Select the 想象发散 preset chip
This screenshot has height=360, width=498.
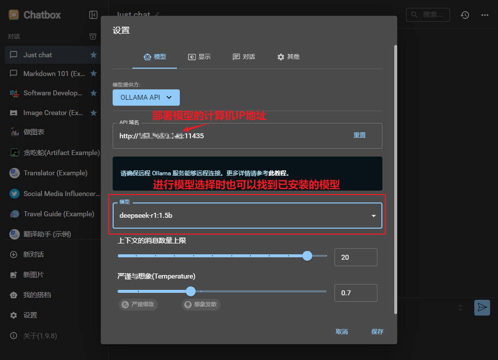click(x=201, y=304)
